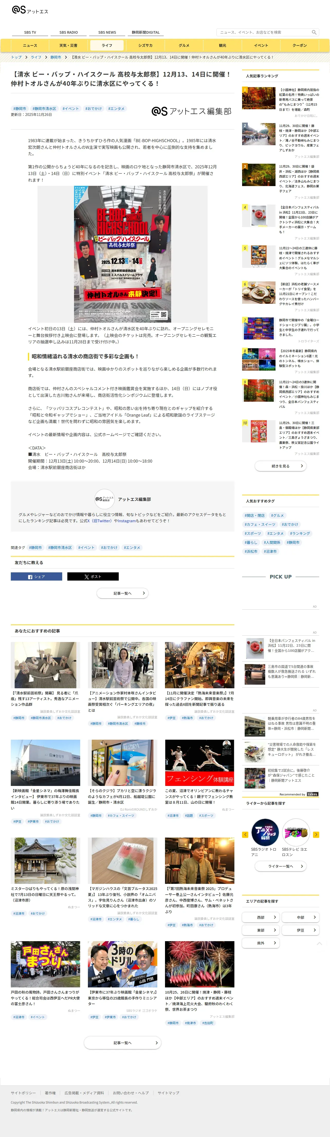Screen dimensions: 330x1137
Task: Open the 静岡新聞DIGITAL link
Action: (145, 32)
